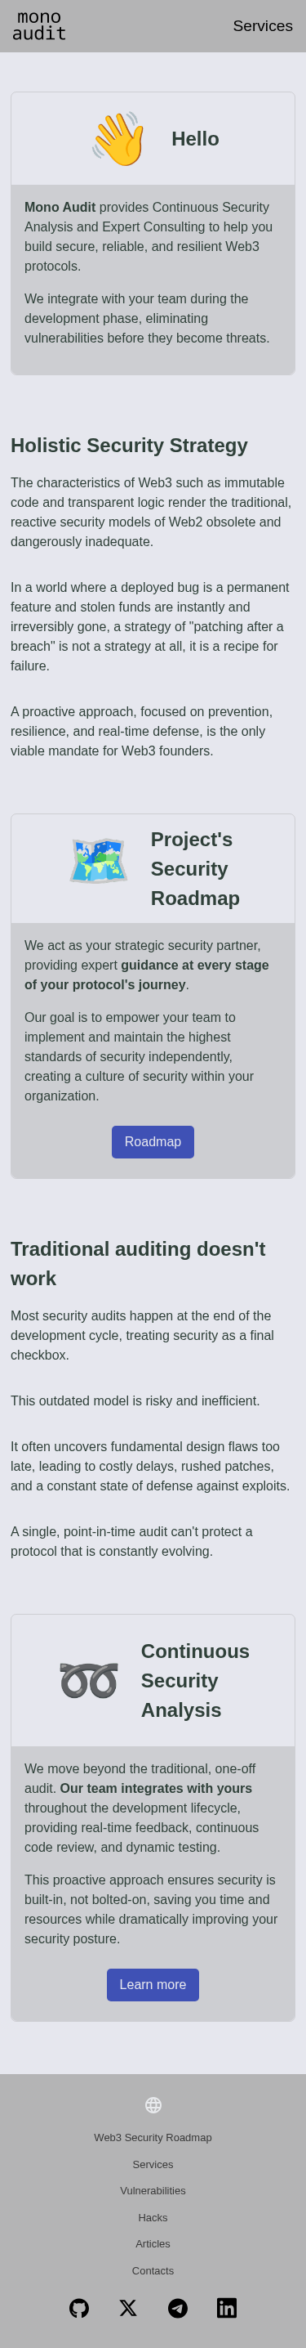Open the Services menu item
The height and width of the screenshot is (2348, 306).
pos(262,25)
